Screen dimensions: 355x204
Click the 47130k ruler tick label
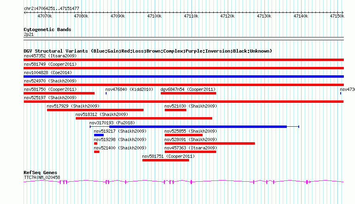click(x=264, y=16)
